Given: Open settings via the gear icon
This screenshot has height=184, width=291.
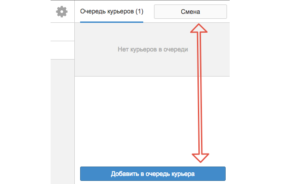Looking at the screenshot, I should tap(62, 12).
